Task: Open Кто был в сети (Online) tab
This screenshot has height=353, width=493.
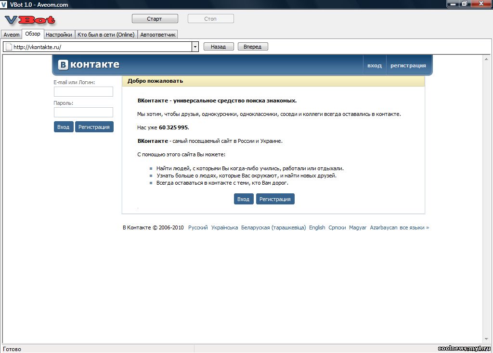Action: 106,35
